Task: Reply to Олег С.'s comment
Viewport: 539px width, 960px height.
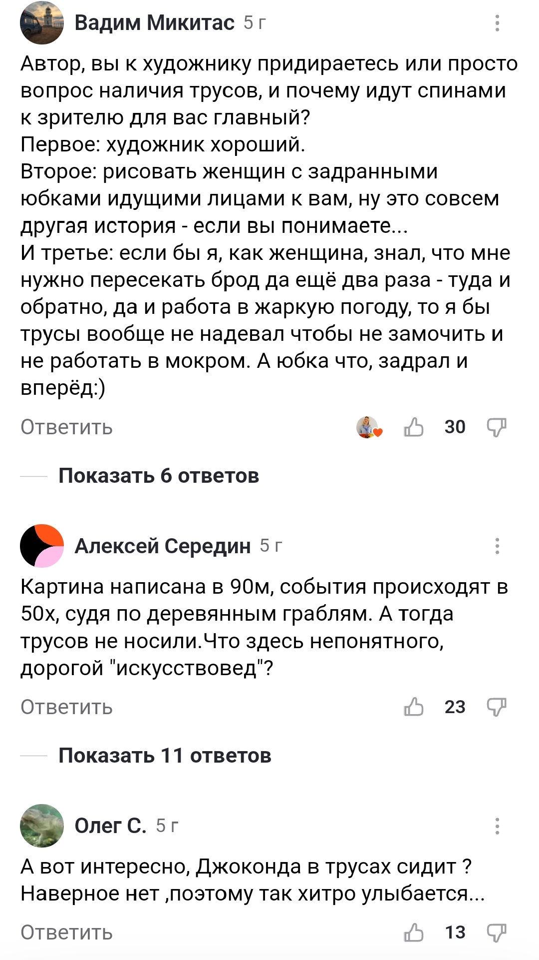Action: (x=66, y=933)
